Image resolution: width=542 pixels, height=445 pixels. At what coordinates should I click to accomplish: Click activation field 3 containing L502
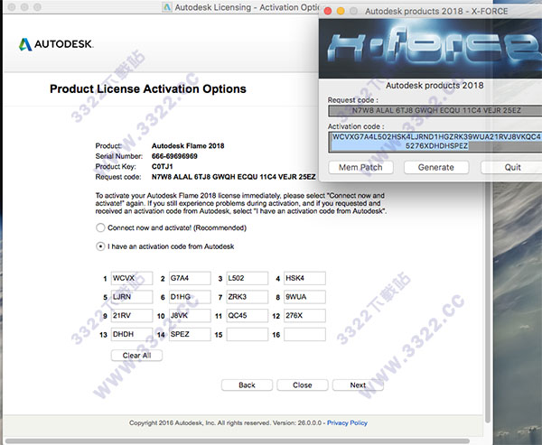[x=248, y=278]
